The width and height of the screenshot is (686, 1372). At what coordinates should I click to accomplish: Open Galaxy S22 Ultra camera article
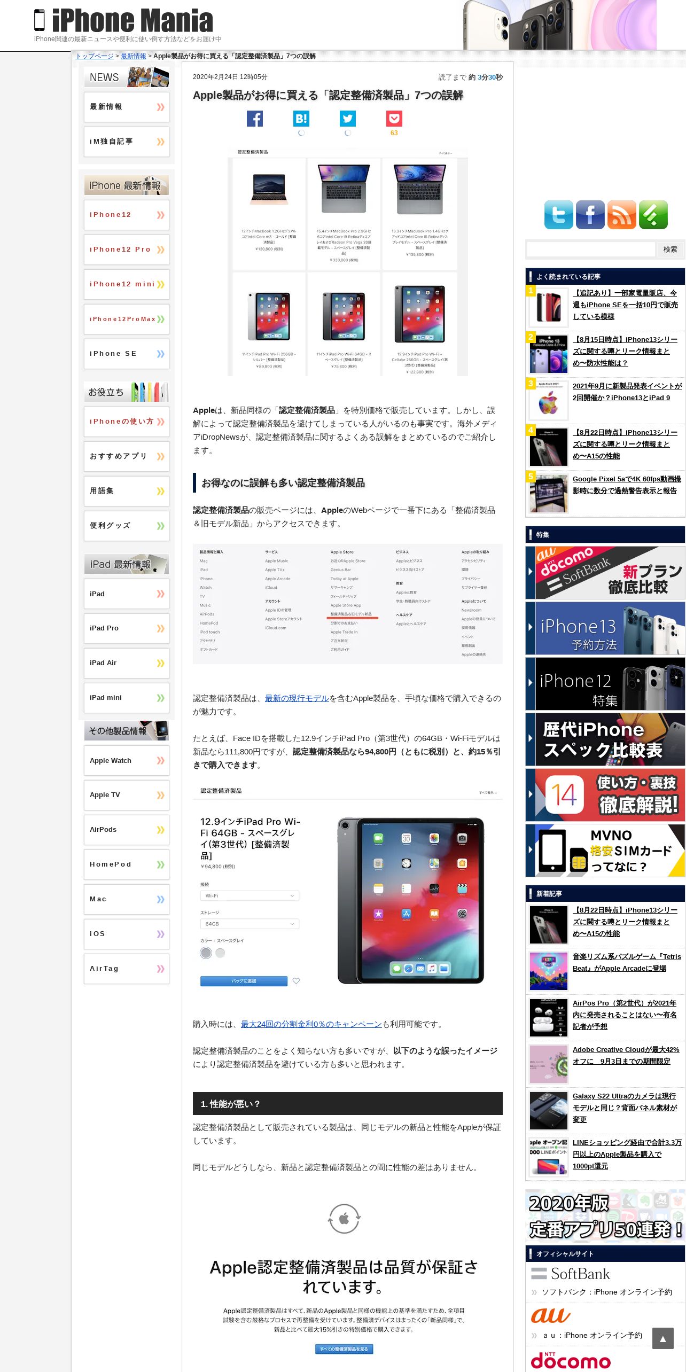(625, 1108)
